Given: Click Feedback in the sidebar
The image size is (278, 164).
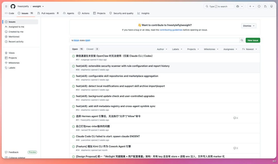Looking at the screenshot, I should [x=13, y=152].
